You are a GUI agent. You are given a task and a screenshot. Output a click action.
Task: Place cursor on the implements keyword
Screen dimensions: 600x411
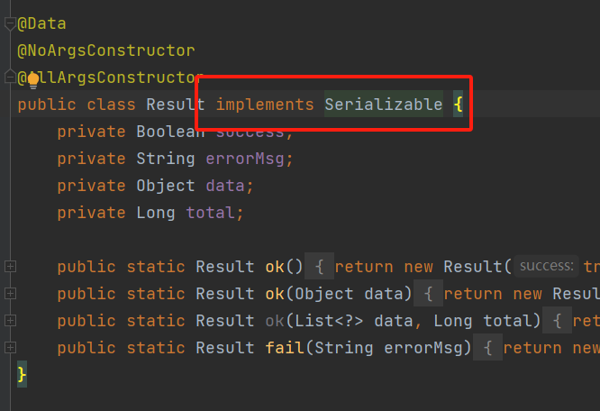pyautogui.click(x=265, y=105)
